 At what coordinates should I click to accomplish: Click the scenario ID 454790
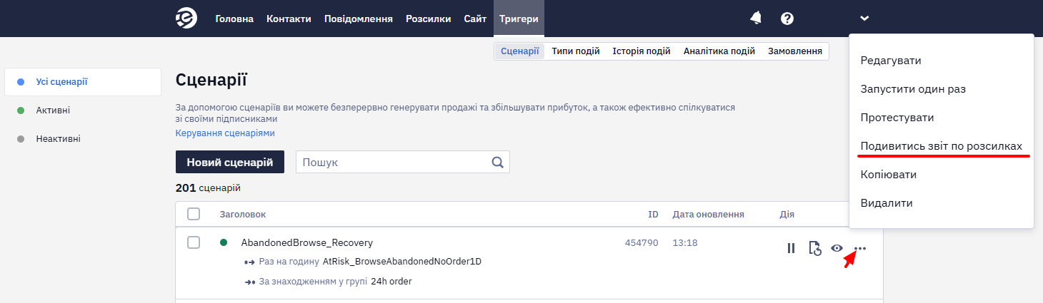pos(642,242)
